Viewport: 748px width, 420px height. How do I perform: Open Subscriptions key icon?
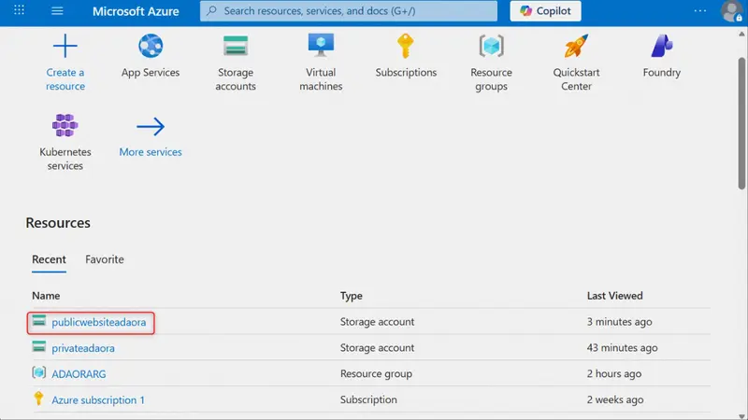coord(406,46)
